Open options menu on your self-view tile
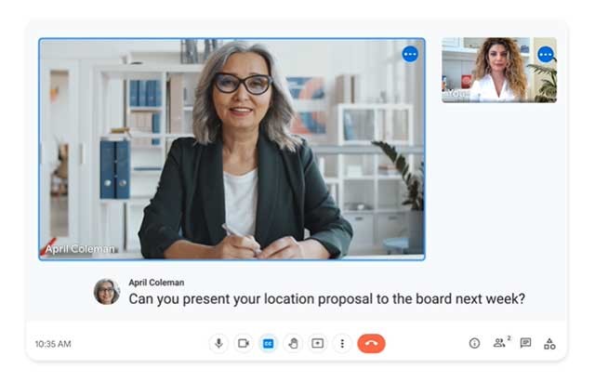595x382 pixels. pos(545,54)
